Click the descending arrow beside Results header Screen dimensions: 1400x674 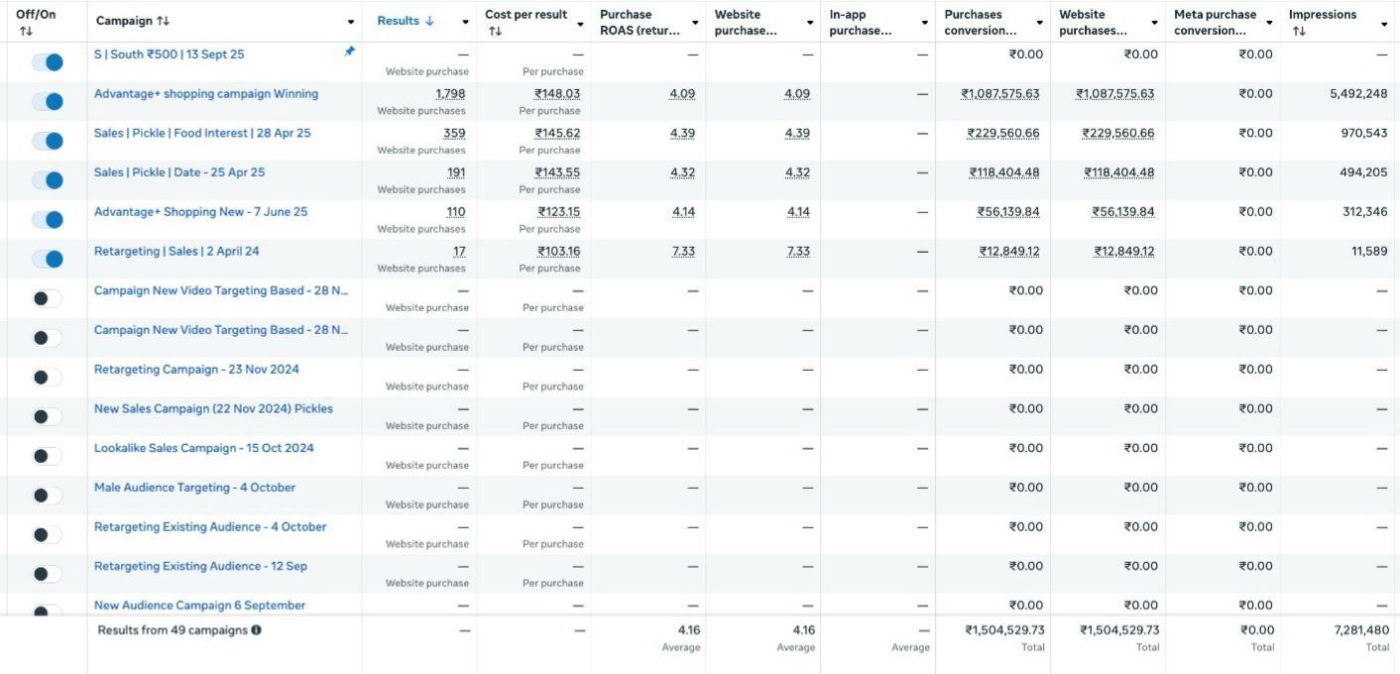coord(429,22)
